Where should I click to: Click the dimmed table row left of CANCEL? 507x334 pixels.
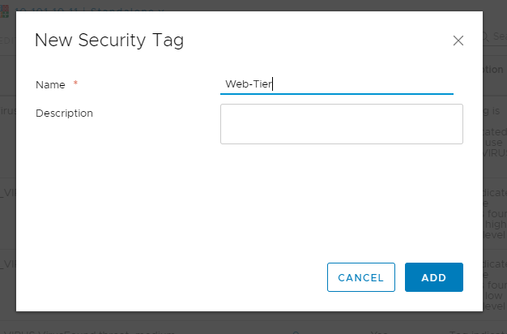point(7,263)
